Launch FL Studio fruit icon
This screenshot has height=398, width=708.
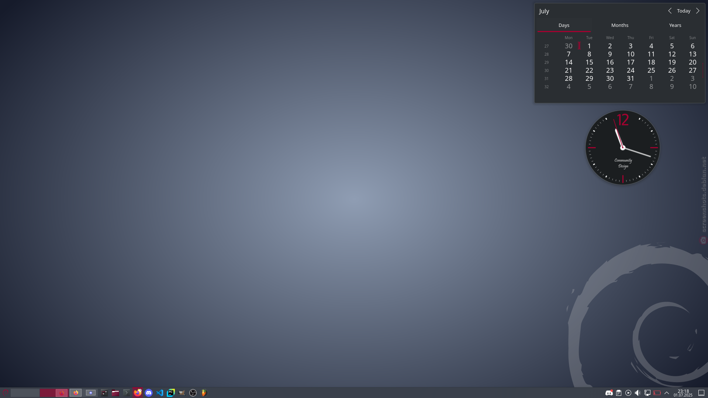coord(204,393)
